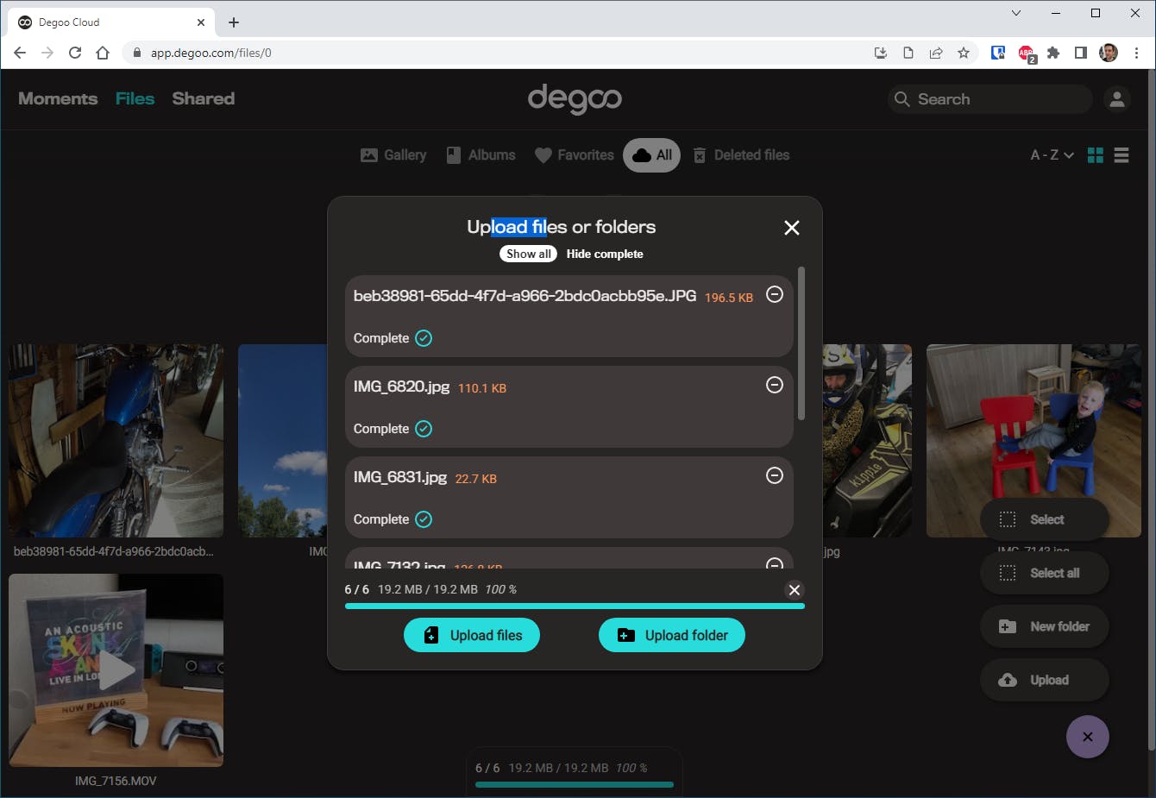
Task: Go to the browser home page
Action: point(103,53)
